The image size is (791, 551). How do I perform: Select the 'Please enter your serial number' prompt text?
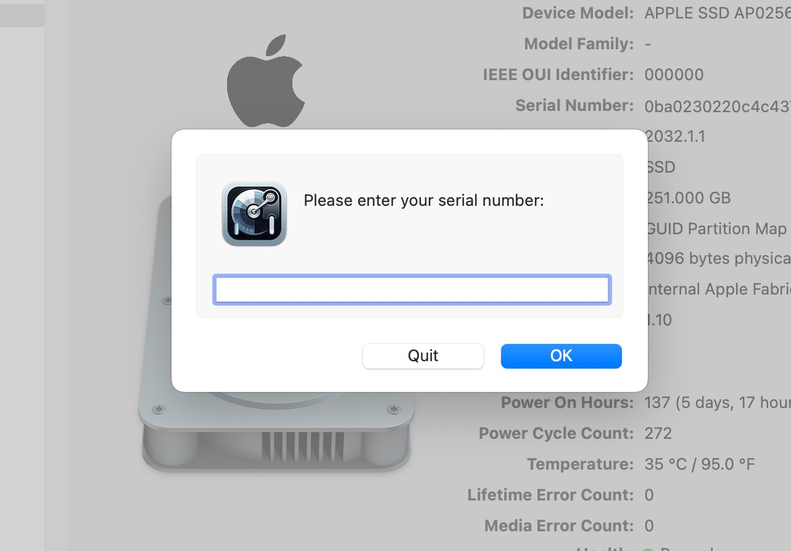click(x=424, y=200)
